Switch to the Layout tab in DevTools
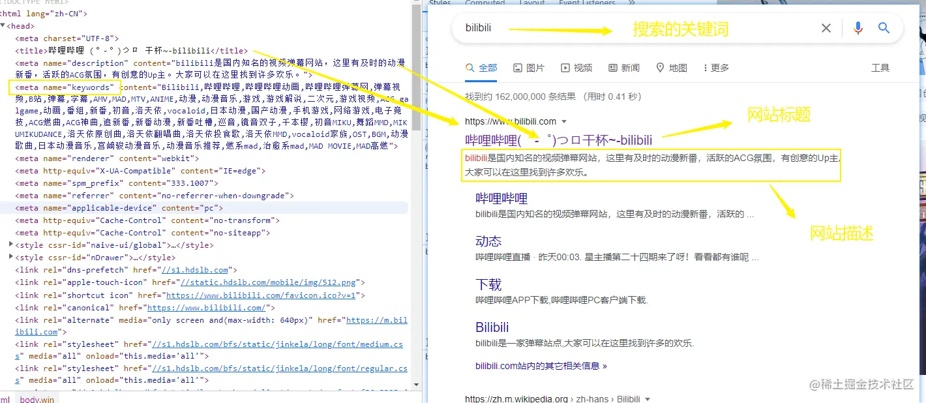Screen dimensions: 926x403 pyautogui.click(x=532, y=3)
